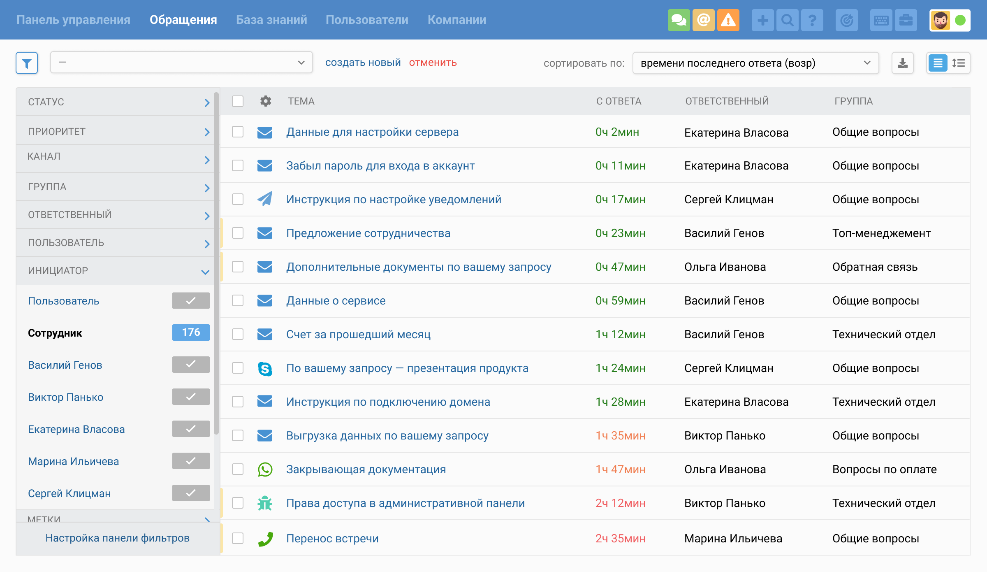Toggle the Василий Генов filter checkmark

click(x=191, y=365)
